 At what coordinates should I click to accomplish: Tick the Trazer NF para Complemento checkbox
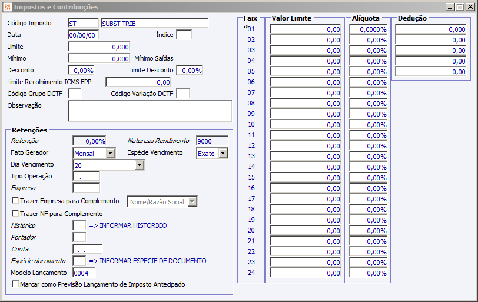tap(15, 213)
